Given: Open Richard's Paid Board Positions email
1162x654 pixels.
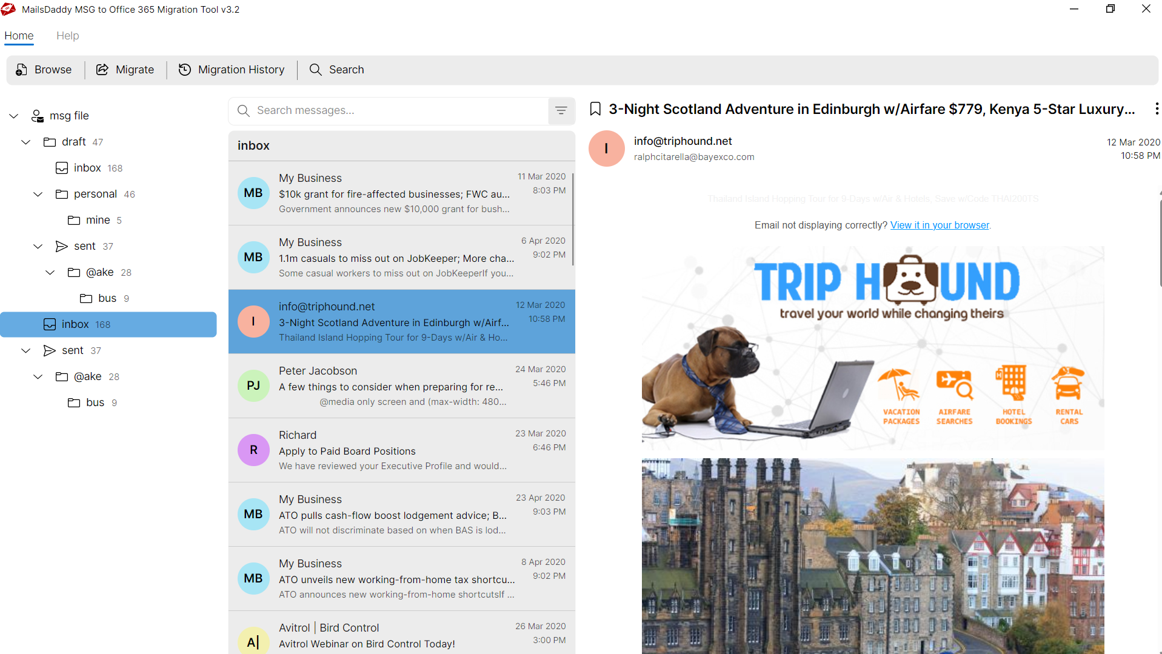Looking at the screenshot, I should point(401,450).
